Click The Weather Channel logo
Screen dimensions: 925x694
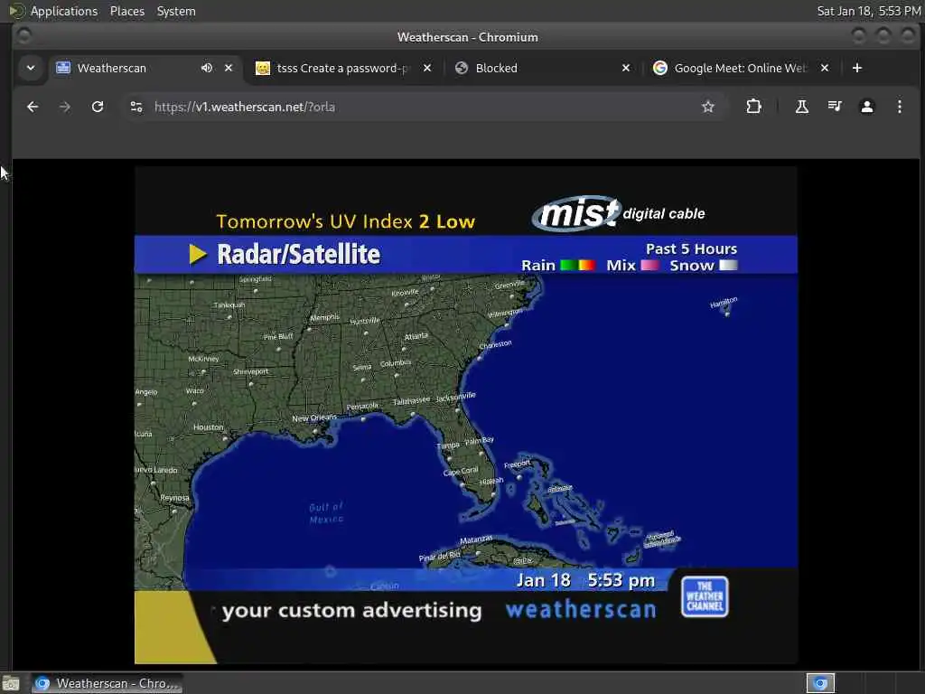pyautogui.click(x=705, y=596)
